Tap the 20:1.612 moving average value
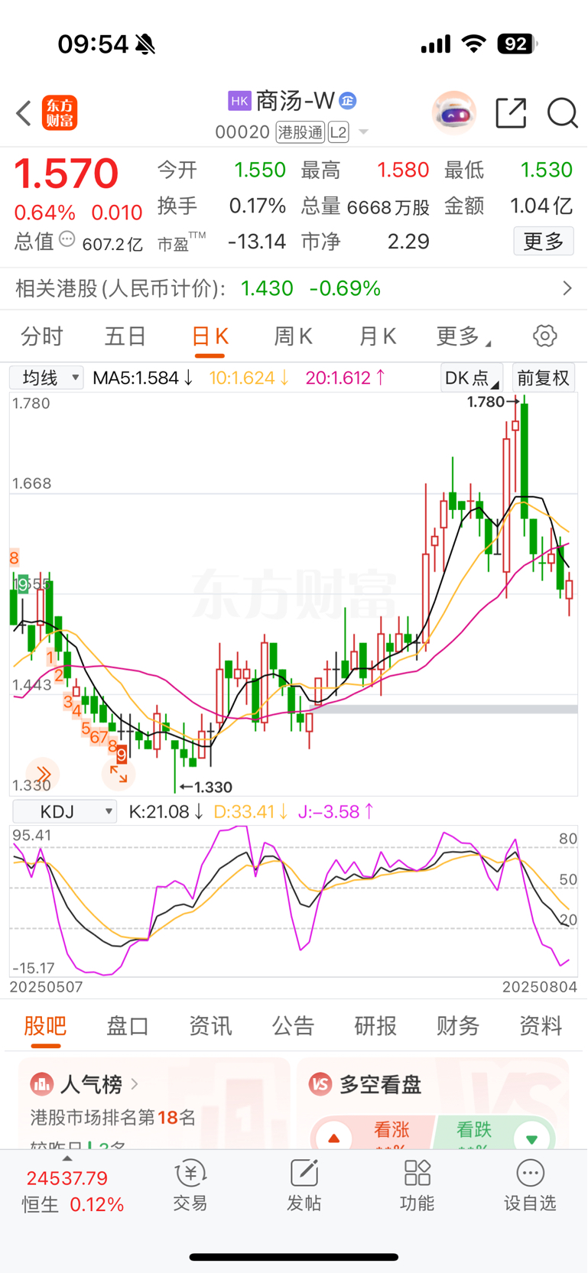Screen dimensions: 588x1273 pos(346,378)
